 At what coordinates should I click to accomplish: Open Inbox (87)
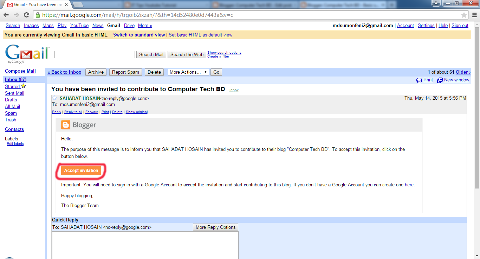(16, 79)
